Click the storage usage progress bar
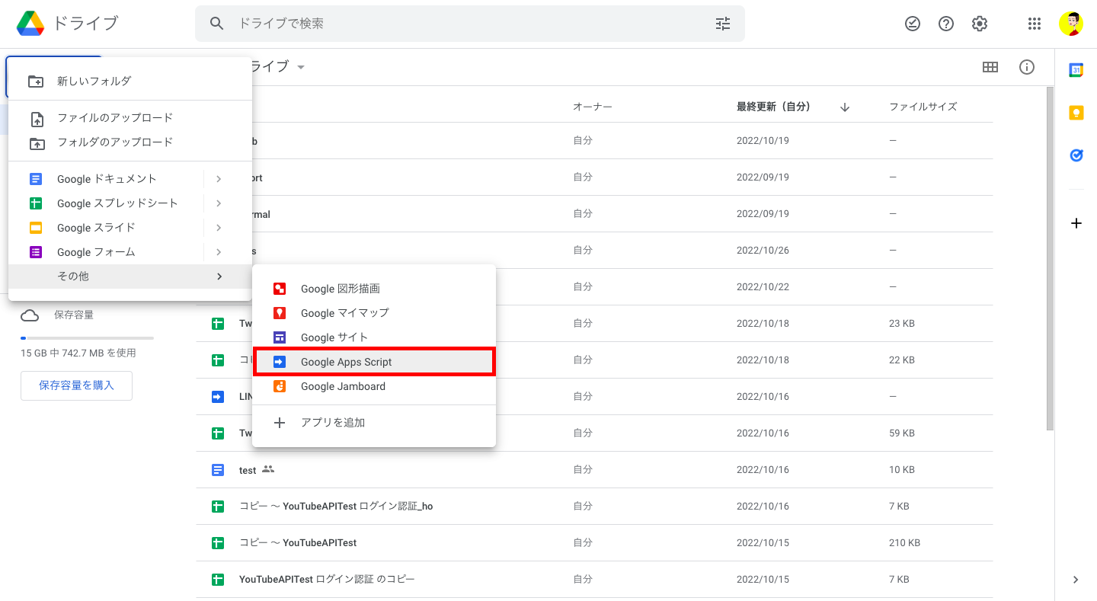Image resolution: width=1097 pixels, height=601 pixels. coord(87,338)
